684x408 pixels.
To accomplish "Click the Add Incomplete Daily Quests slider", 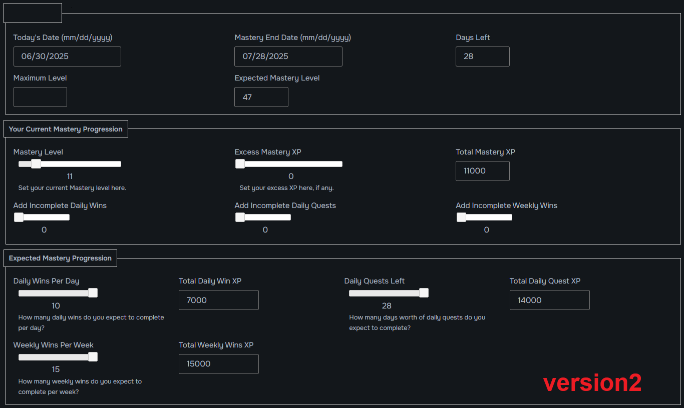I will point(263,217).
